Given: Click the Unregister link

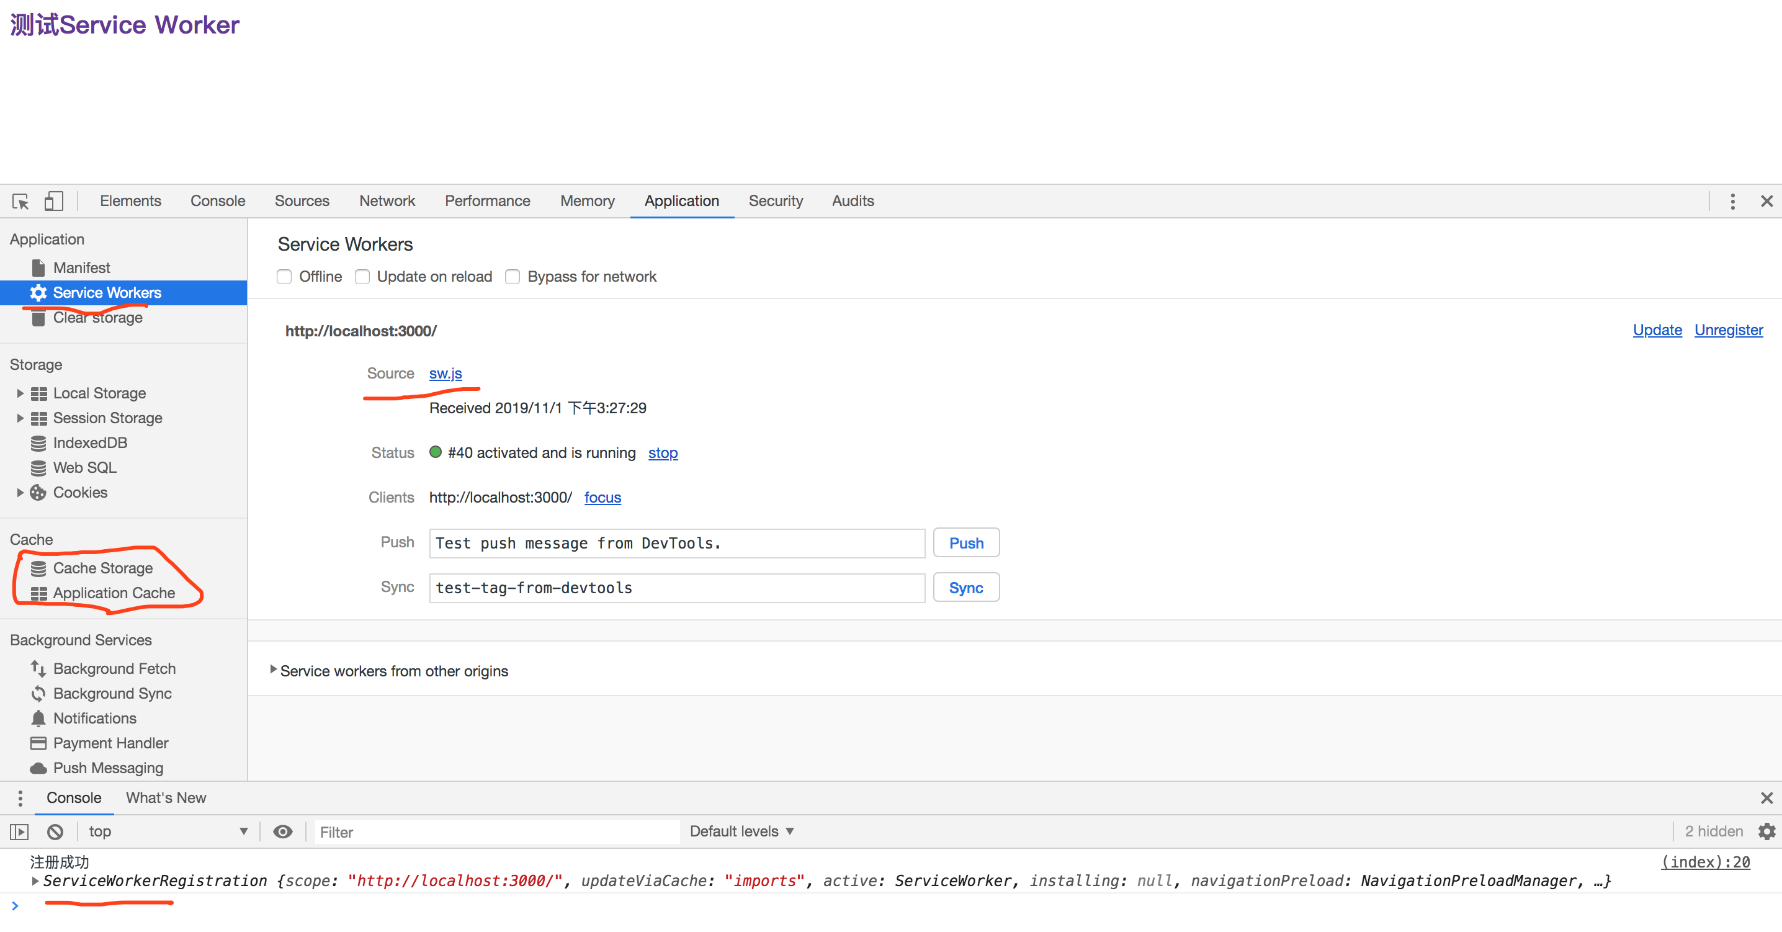Looking at the screenshot, I should click(1728, 330).
